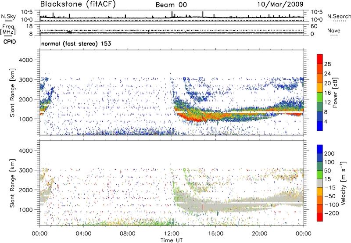
Task: Click the yellow 16-20 dB colorbar segment
Action: tap(320, 87)
